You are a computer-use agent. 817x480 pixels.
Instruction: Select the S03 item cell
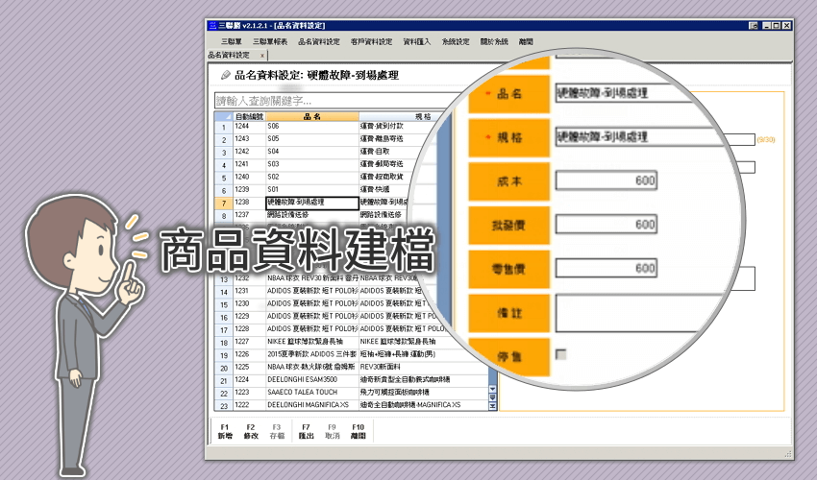pyautogui.click(x=312, y=164)
